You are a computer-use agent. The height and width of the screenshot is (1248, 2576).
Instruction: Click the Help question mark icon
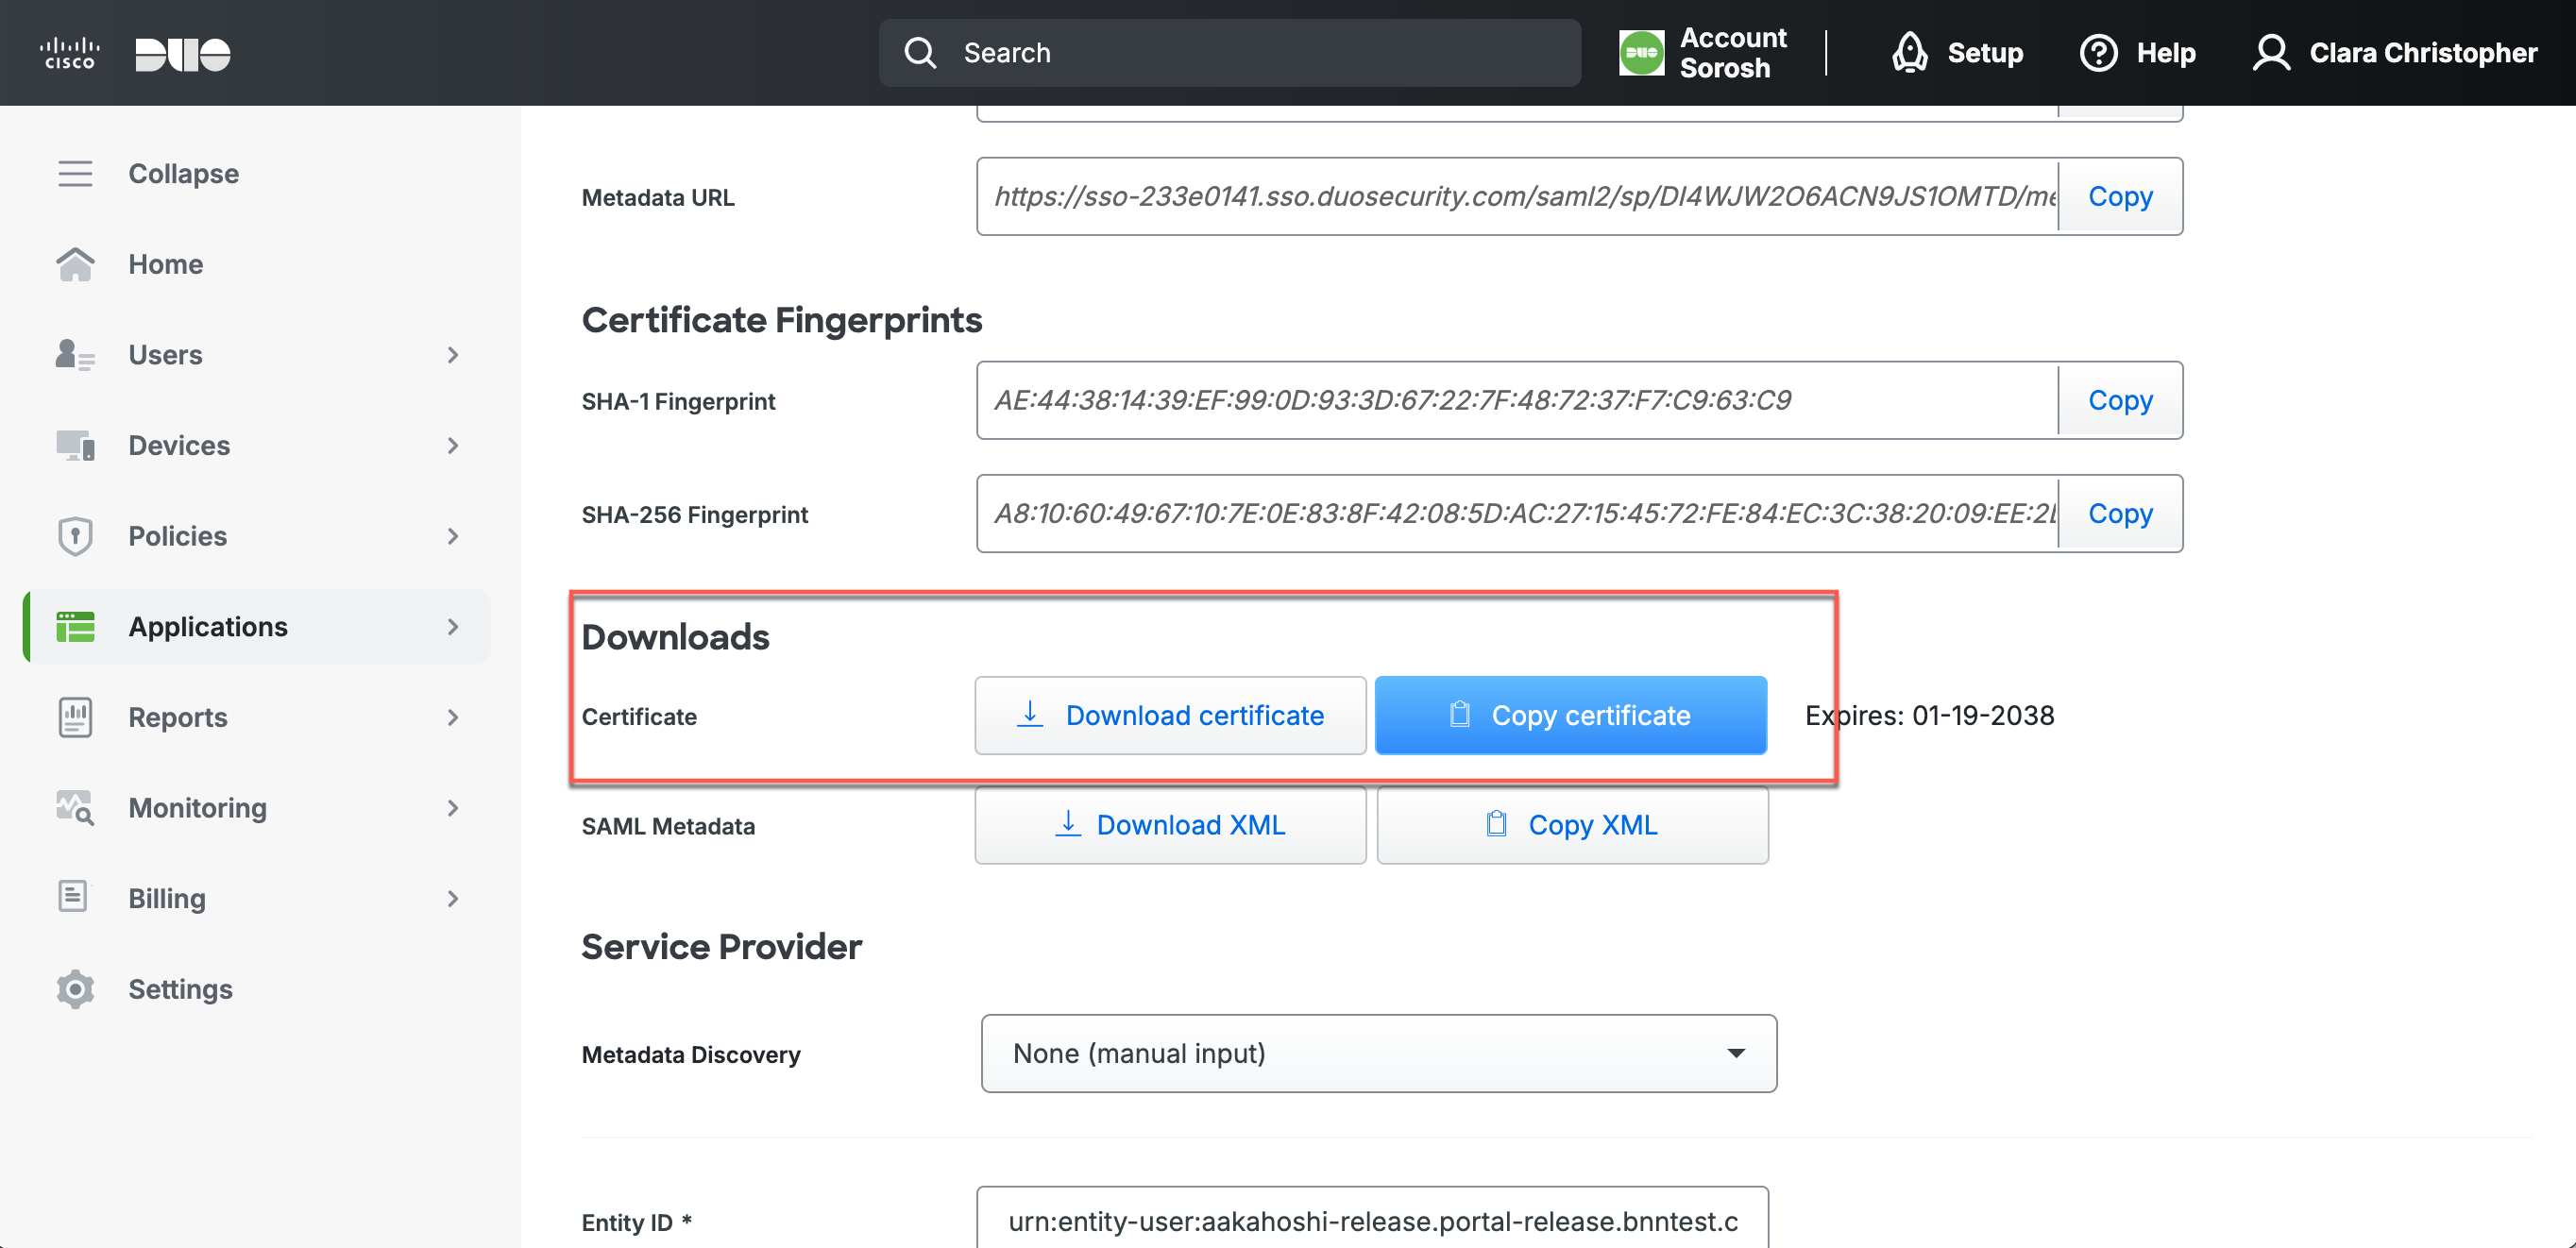point(2098,53)
